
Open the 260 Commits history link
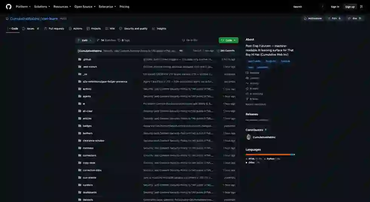pyautogui.click(x=226, y=51)
